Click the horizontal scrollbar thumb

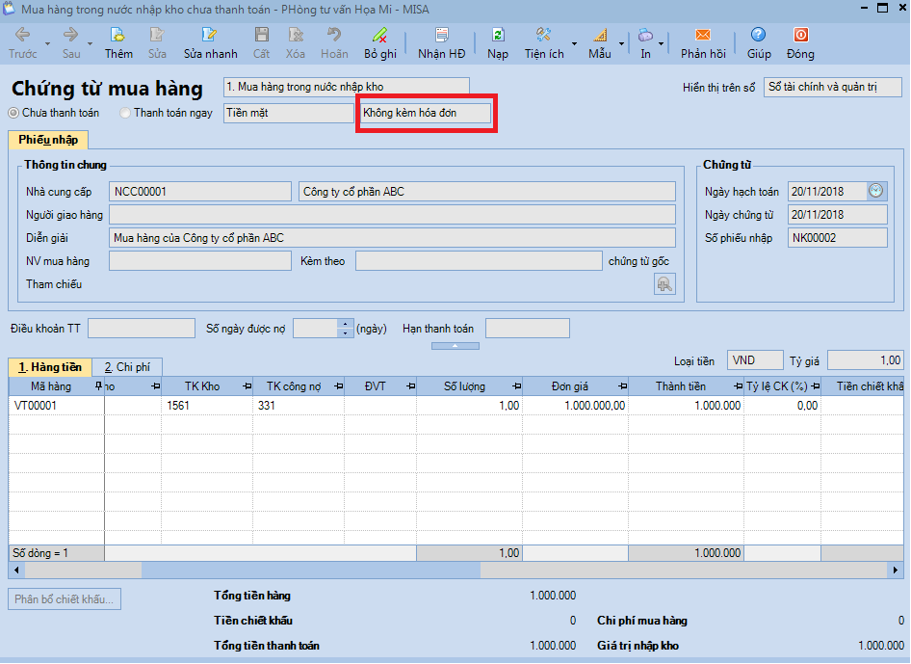311,570
